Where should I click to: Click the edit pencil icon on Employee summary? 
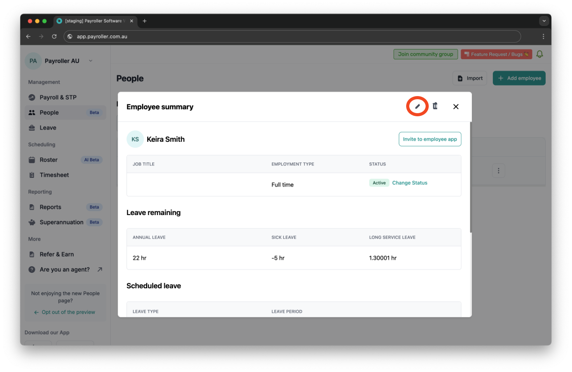click(x=417, y=106)
